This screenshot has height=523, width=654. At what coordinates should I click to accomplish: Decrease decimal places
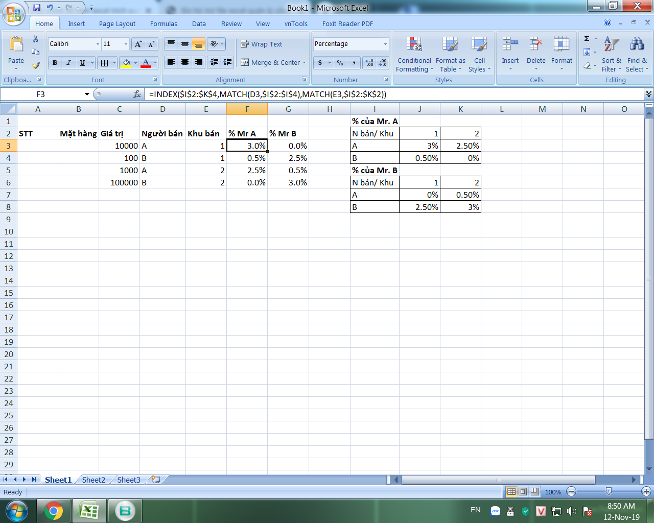[383, 63]
